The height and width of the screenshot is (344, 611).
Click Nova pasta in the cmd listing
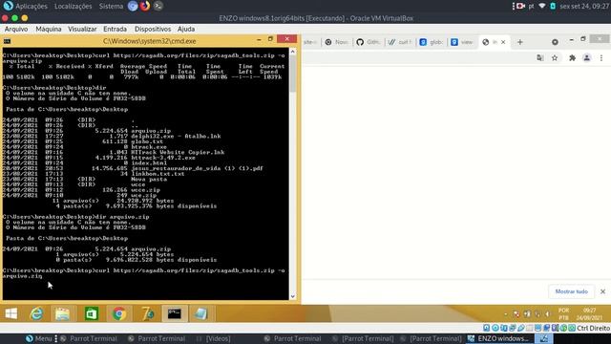(x=149, y=179)
